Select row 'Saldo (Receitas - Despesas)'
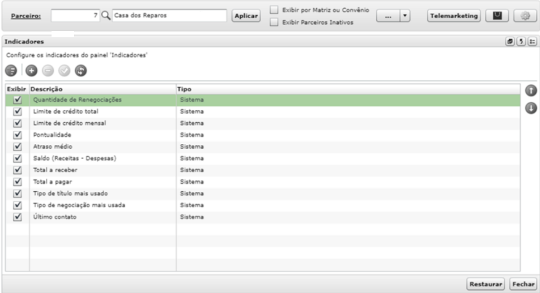 pos(263,158)
